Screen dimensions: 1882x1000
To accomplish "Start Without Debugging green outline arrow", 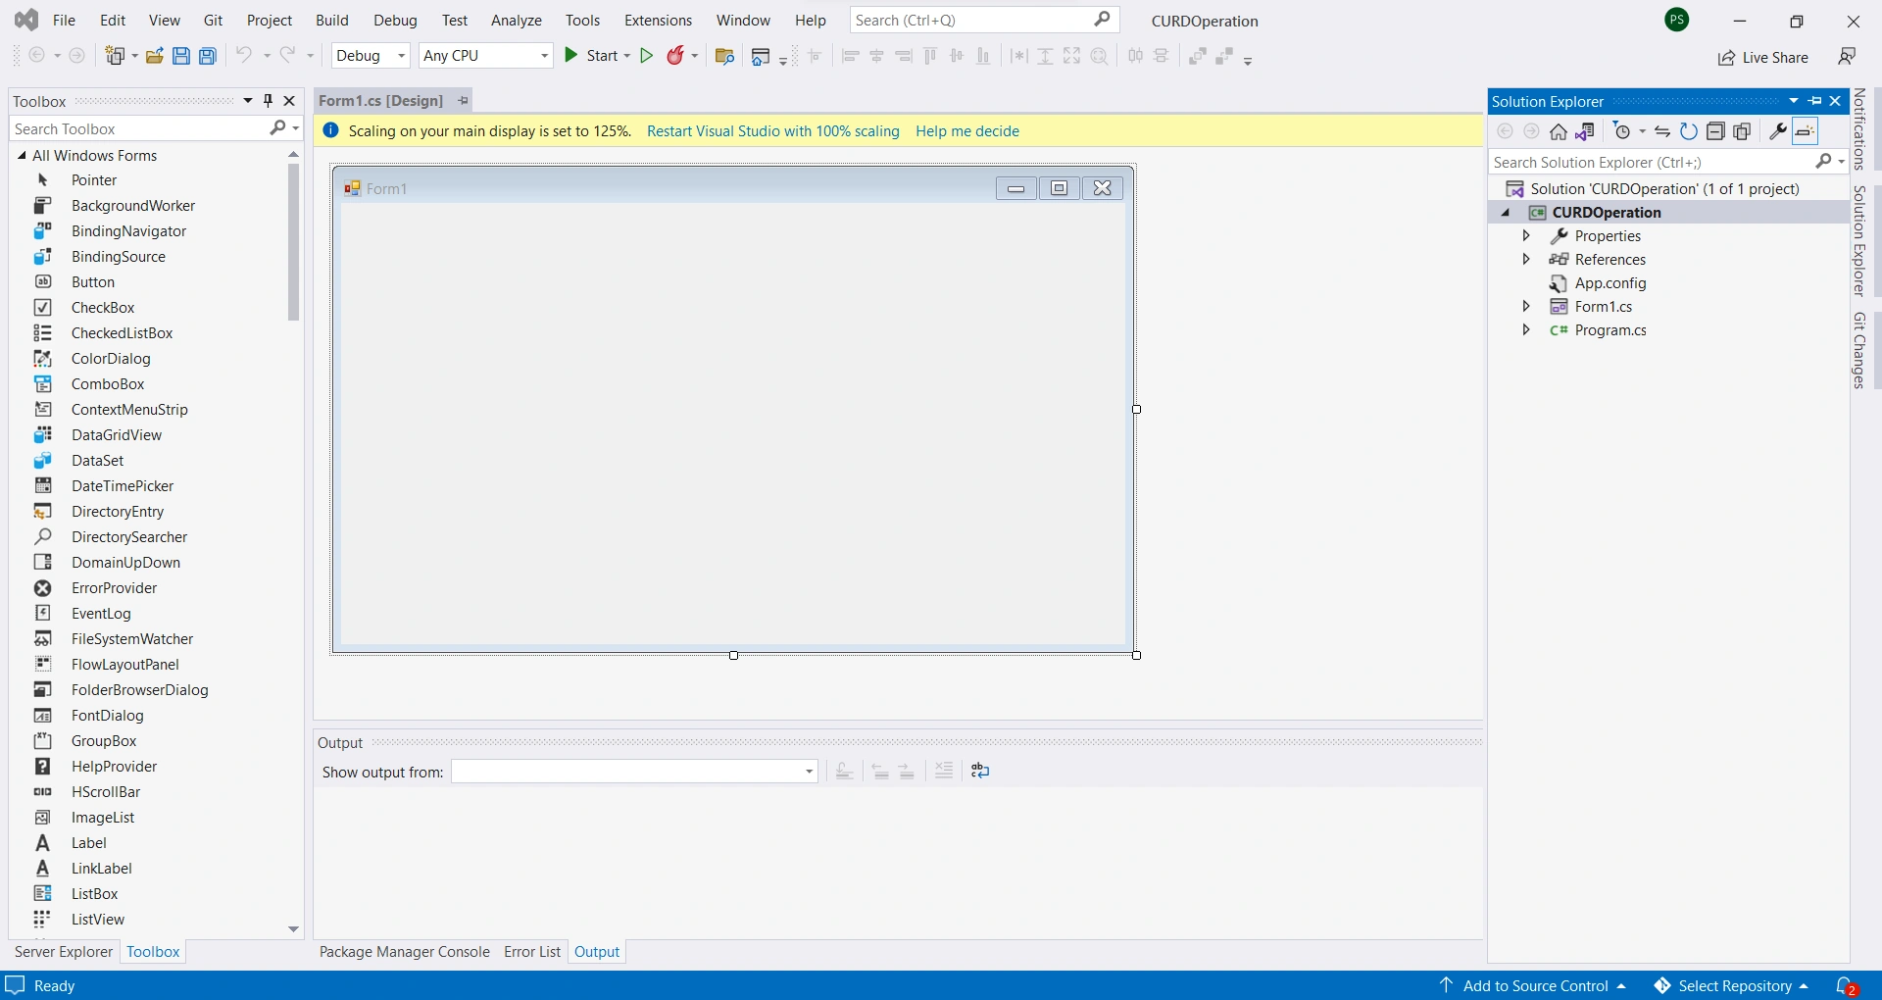I will point(647,56).
